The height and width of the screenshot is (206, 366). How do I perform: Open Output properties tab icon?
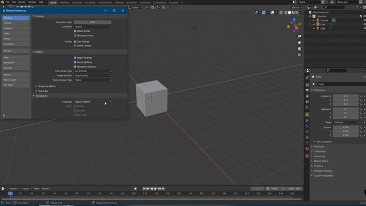tap(307, 90)
